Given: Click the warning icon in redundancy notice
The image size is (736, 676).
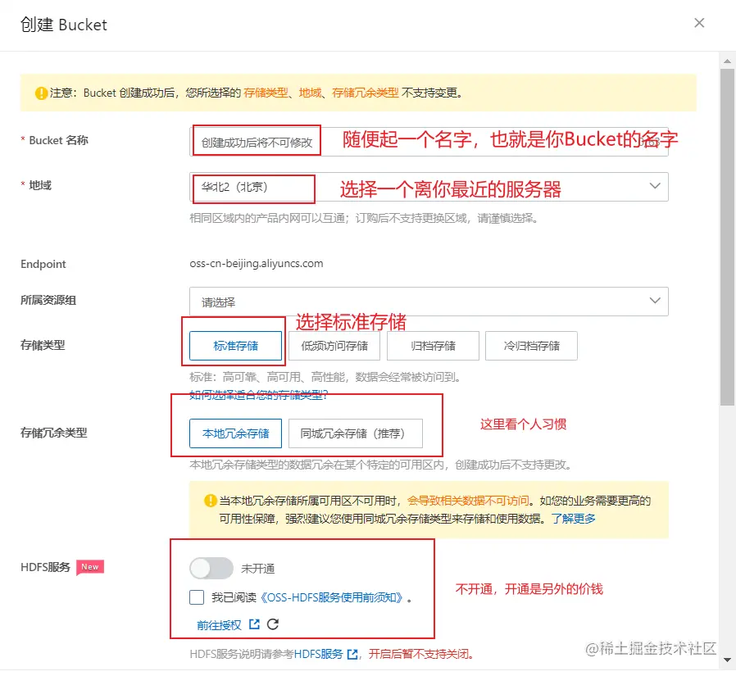Looking at the screenshot, I should point(211,501).
